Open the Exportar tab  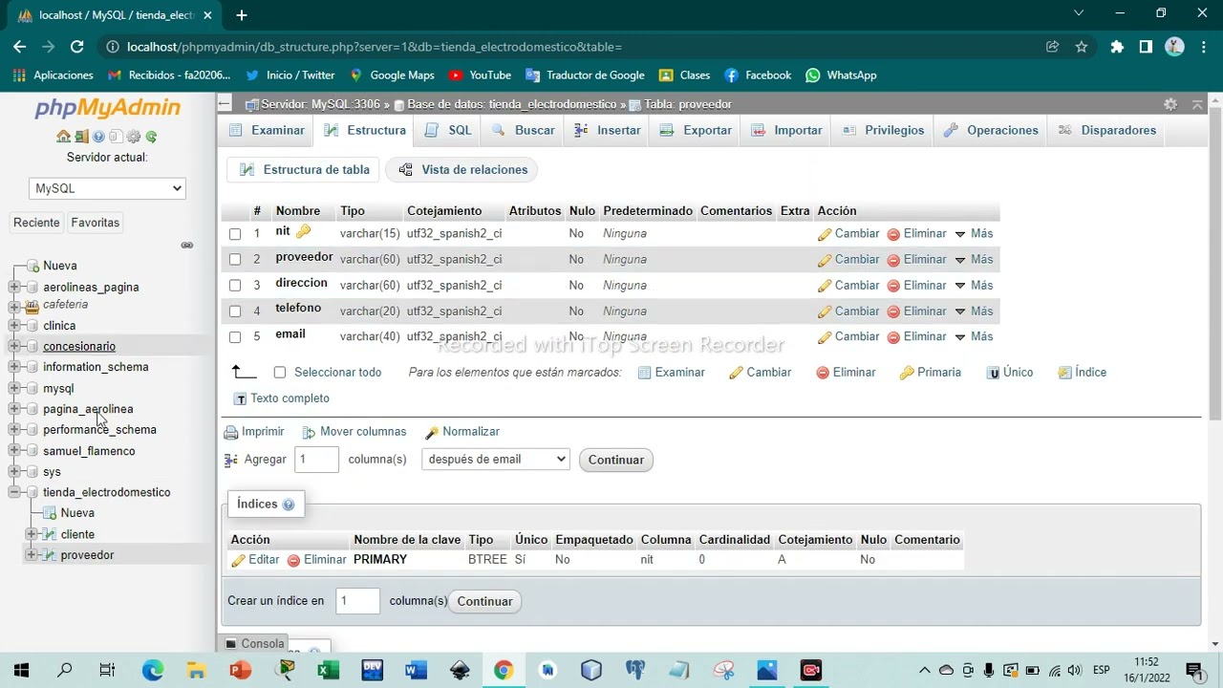(x=696, y=130)
